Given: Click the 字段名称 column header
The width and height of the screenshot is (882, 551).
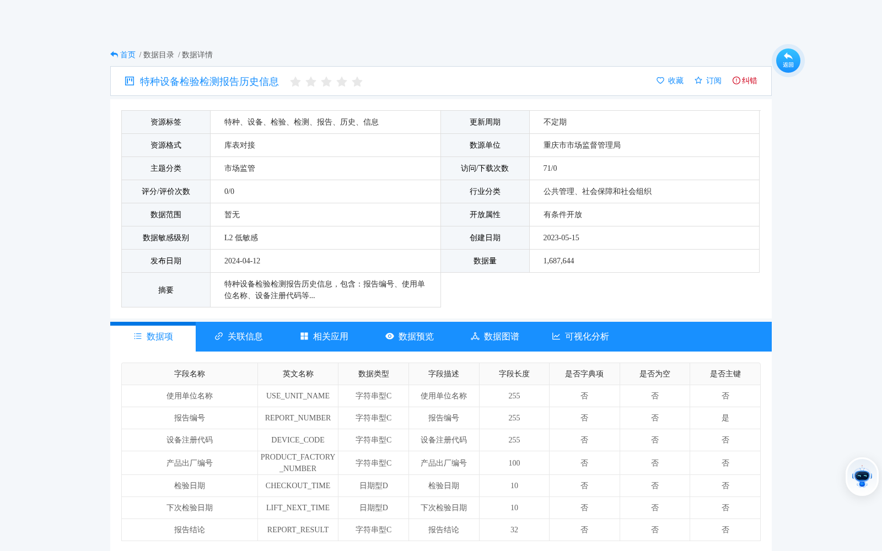Looking at the screenshot, I should click(190, 374).
